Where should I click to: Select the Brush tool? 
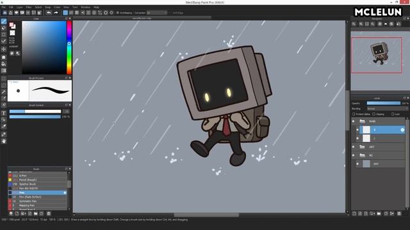(x=4, y=21)
